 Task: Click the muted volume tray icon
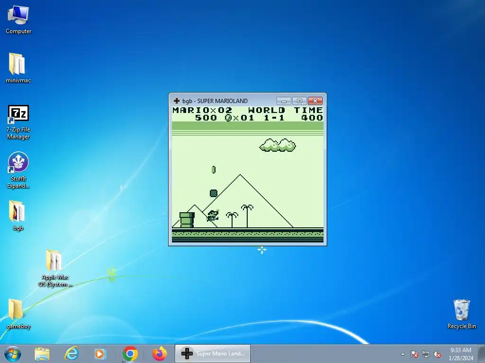pyautogui.click(x=437, y=354)
